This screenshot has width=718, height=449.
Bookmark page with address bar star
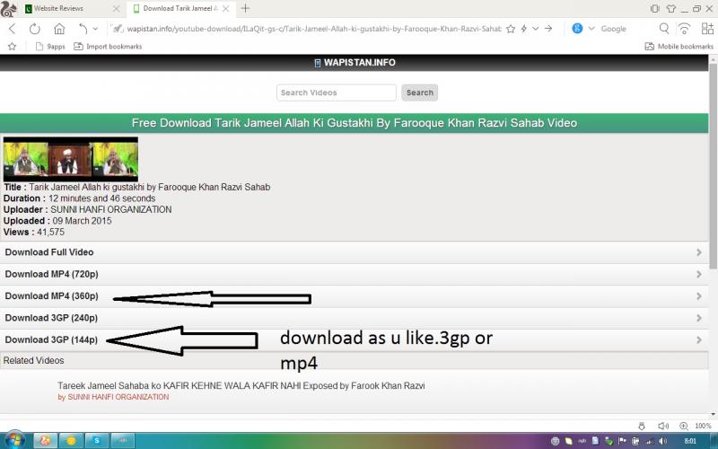coord(511,29)
